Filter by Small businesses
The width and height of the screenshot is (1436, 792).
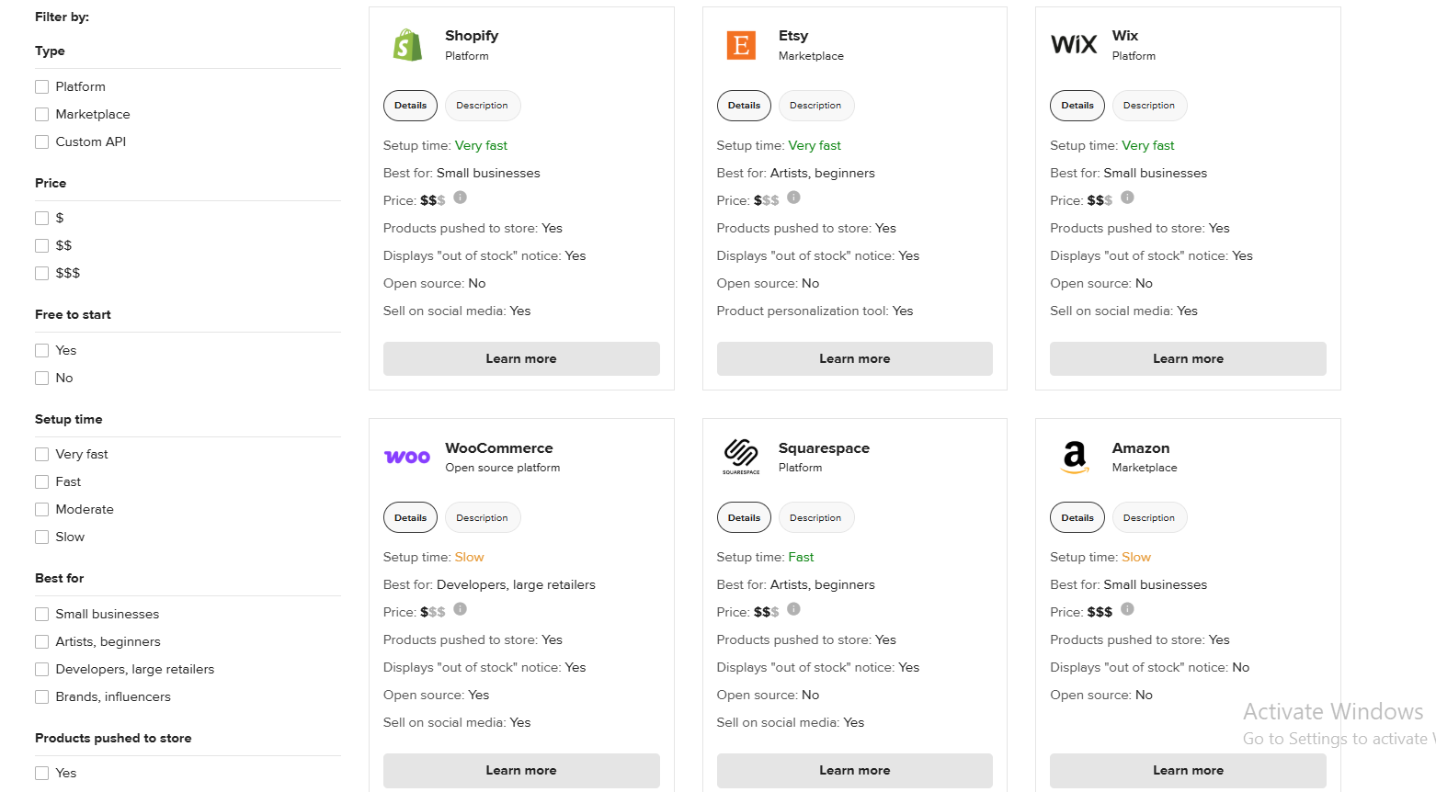point(41,614)
